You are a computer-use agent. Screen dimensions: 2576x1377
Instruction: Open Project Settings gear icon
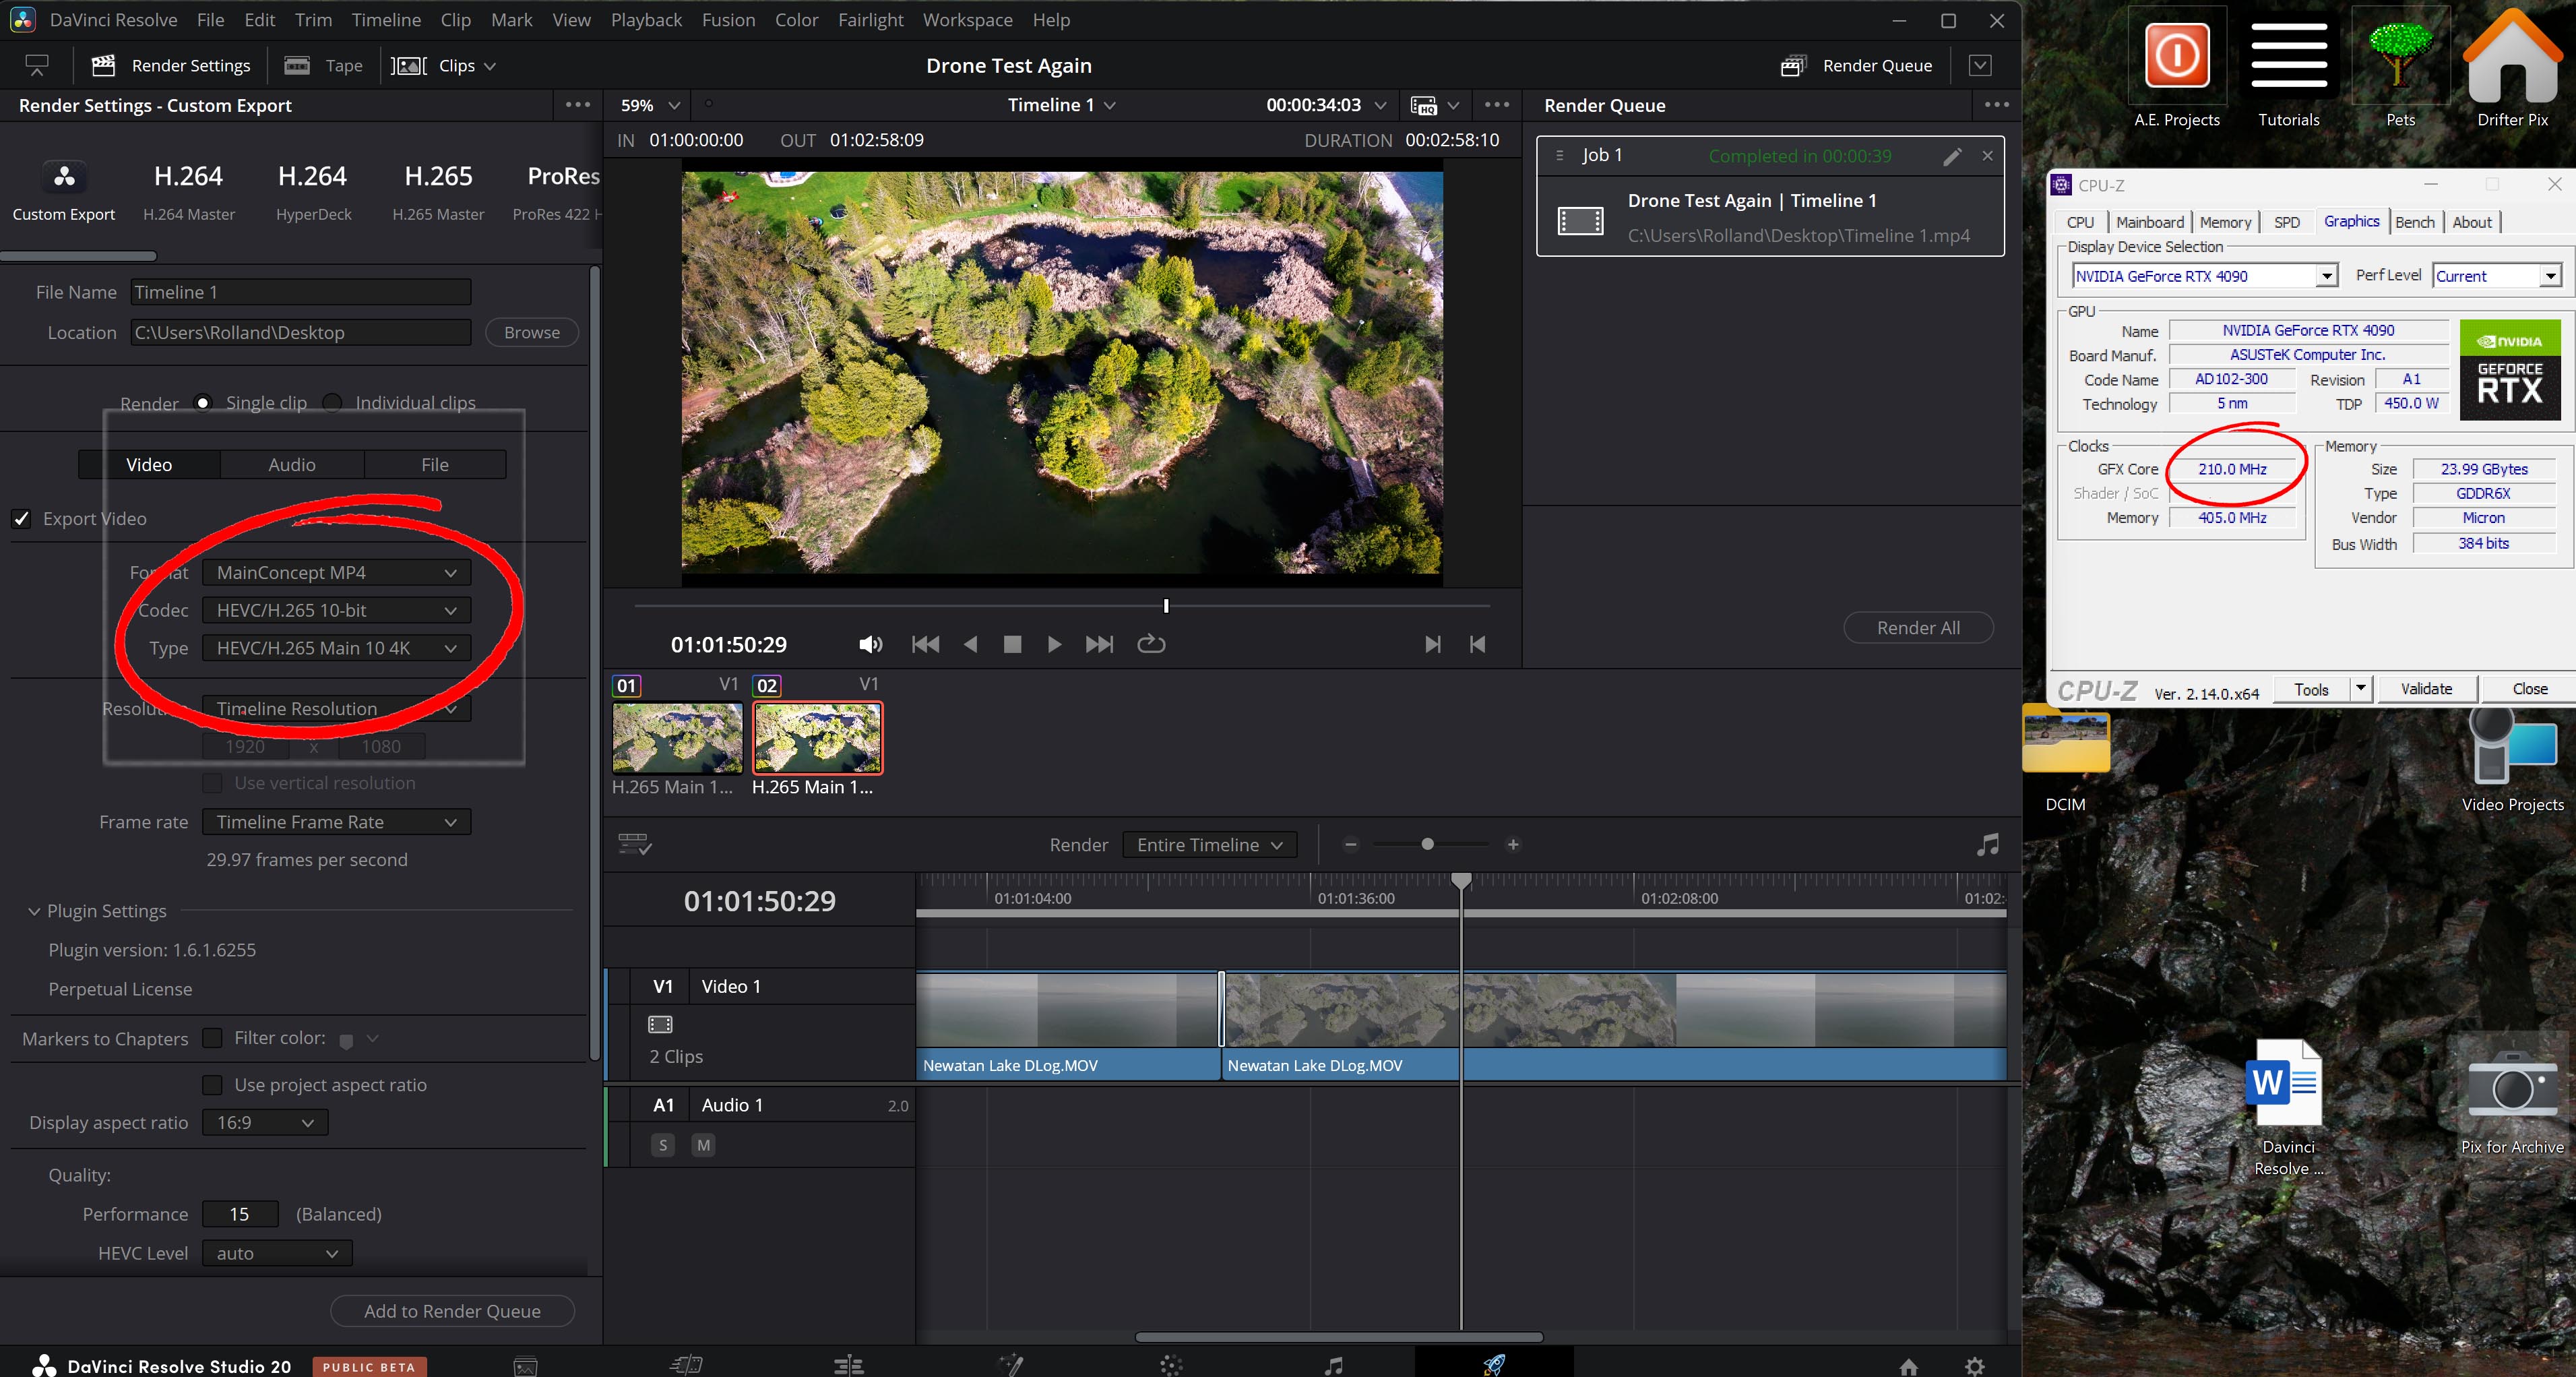[1975, 1366]
